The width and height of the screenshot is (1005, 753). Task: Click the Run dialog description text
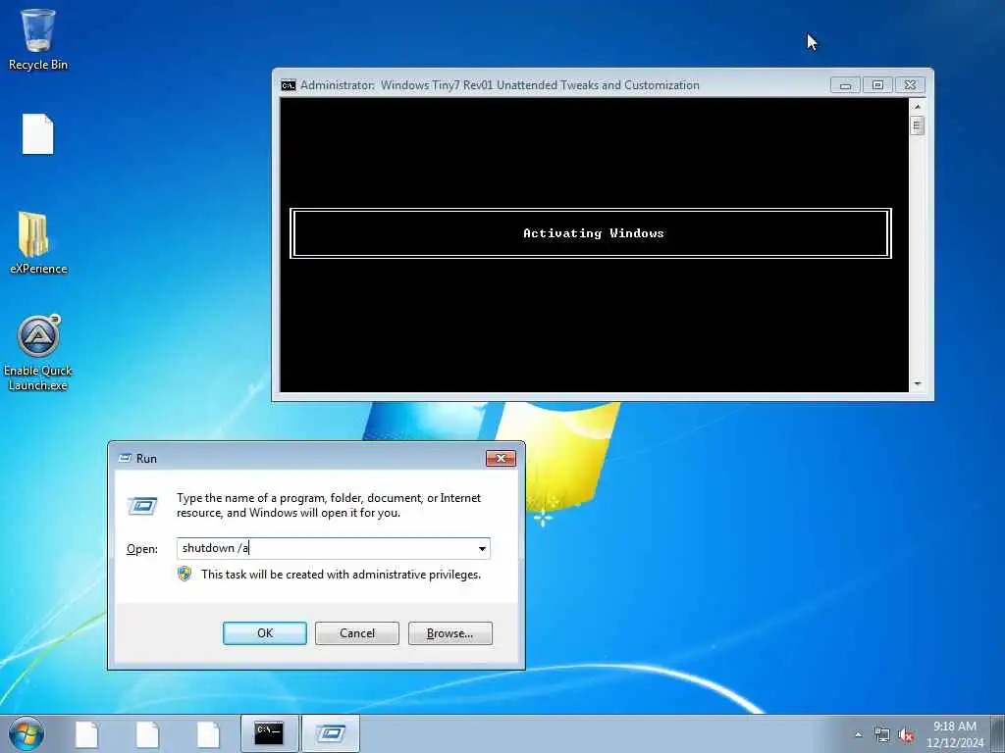click(329, 505)
